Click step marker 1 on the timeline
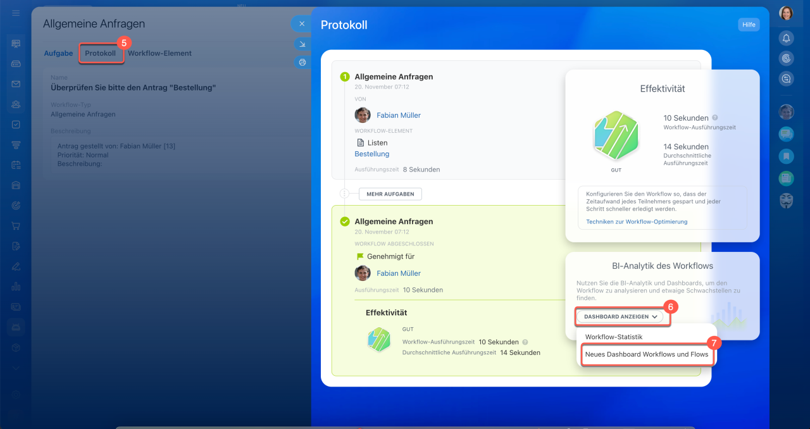This screenshot has width=810, height=429. click(x=344, y=77)
